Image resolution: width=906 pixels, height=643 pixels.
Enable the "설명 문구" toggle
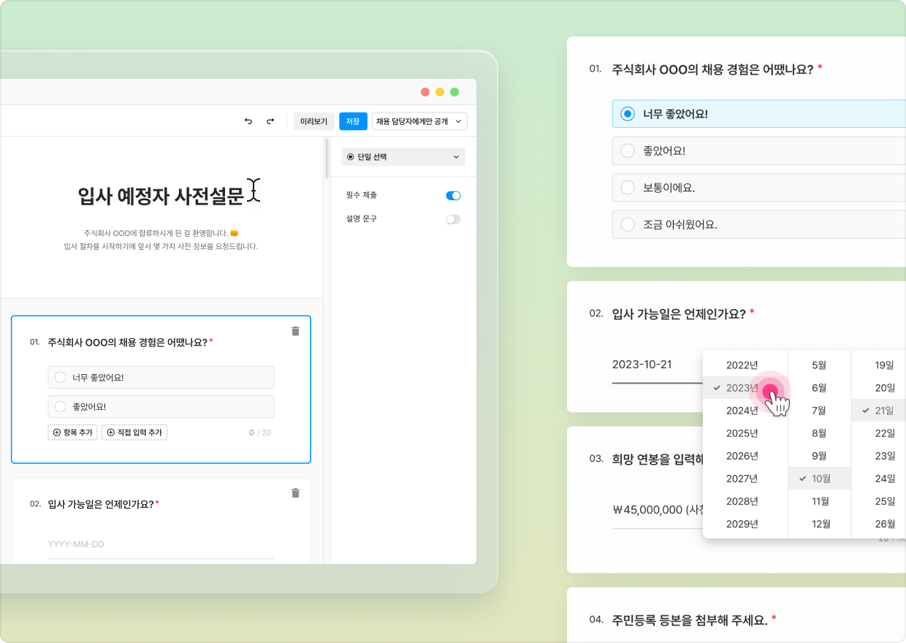pos(453,219)
